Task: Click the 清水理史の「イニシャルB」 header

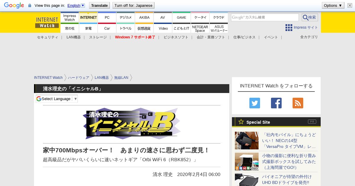Action: 72,89
